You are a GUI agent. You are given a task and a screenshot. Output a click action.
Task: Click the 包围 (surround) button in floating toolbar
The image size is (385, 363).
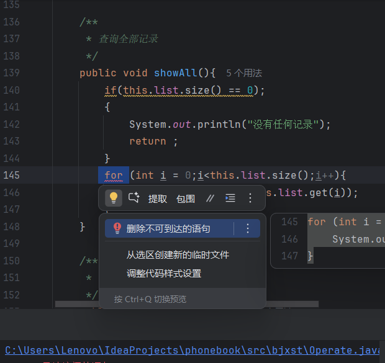[x=186, y=199]
